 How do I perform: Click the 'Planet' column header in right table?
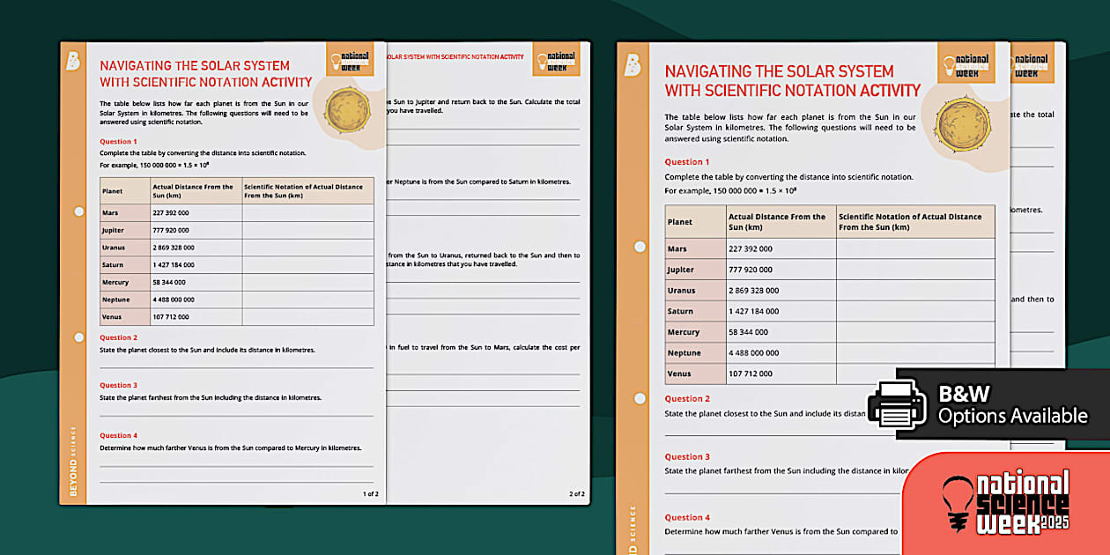click(680, 222)
